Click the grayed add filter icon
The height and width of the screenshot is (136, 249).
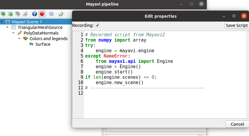tap(25, 14)
